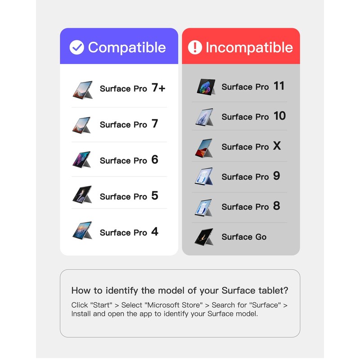Click the Incompatible exclamation warning icon
The width and height of the screenshot is (360, 360).
click(195, 47)
